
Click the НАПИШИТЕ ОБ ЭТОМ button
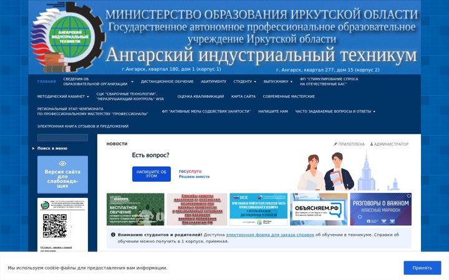point(151,174)
